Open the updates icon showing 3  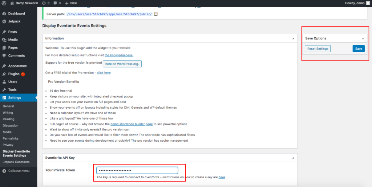[45, 3]
